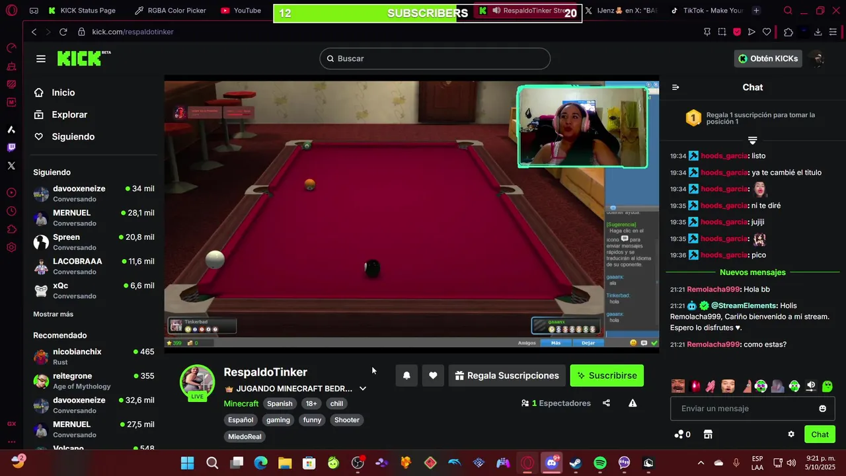
Task: Select the Spanish tag
Action: (280, 404)
